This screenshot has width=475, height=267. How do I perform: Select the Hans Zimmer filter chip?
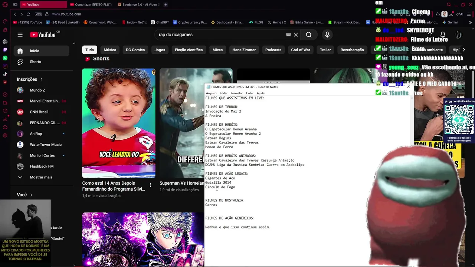(x=244, y=50)
